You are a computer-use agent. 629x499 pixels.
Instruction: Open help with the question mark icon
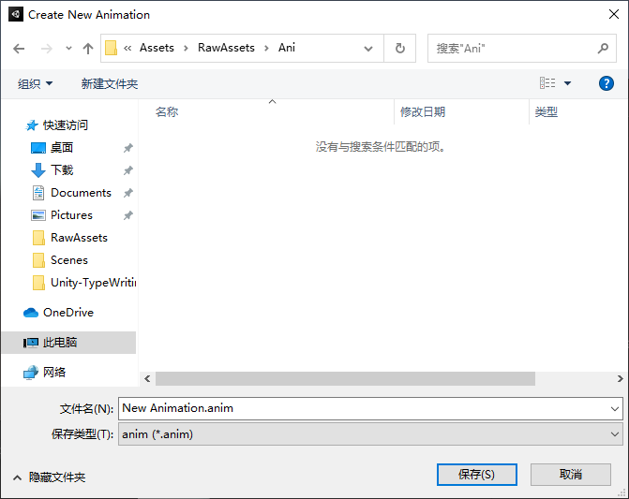pos(607,83)
